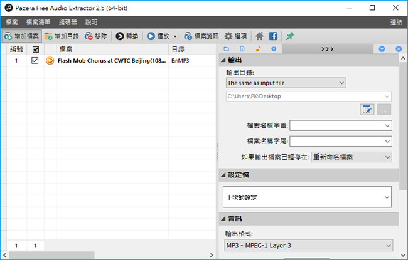Switch to the music note audio tab

pos(258,49)
